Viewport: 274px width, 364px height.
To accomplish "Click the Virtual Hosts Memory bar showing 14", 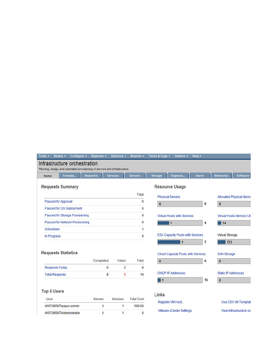I will (234, 223).
